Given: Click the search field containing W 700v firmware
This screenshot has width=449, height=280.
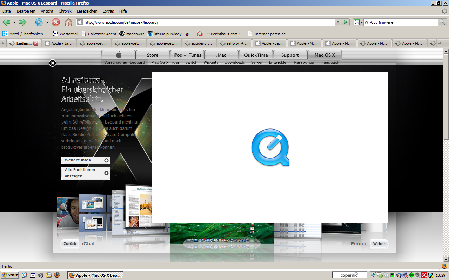Looking at the screenshot, I should pos(401,22).
